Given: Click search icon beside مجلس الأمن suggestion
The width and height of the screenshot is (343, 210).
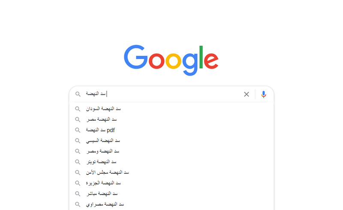Looking at the screenshot, I should tap(78, 172).
